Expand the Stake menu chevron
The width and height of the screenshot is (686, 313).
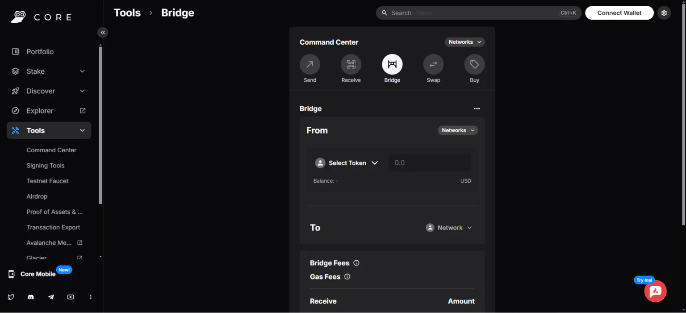82,71
